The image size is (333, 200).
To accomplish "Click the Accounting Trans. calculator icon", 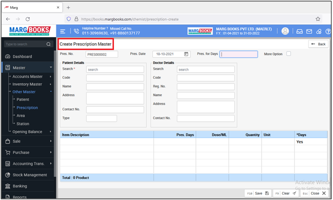I will [8, 164].
